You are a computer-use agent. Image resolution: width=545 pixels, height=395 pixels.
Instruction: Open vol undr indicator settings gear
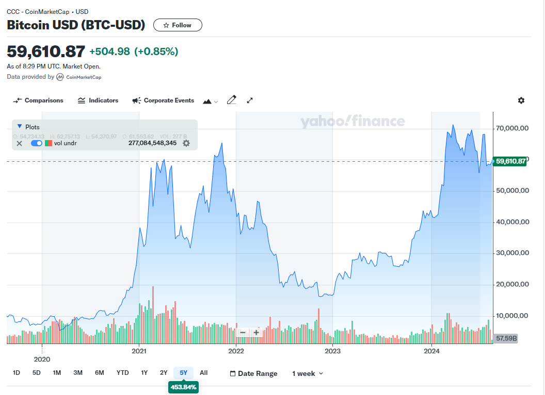pos(186,143)
